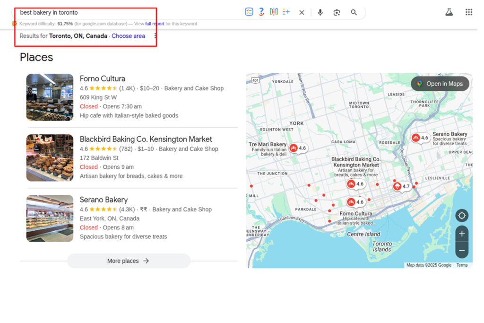The image size is (484, 323).
Task: Click the colorful question mark extension icon
Action: pos(261,12)
